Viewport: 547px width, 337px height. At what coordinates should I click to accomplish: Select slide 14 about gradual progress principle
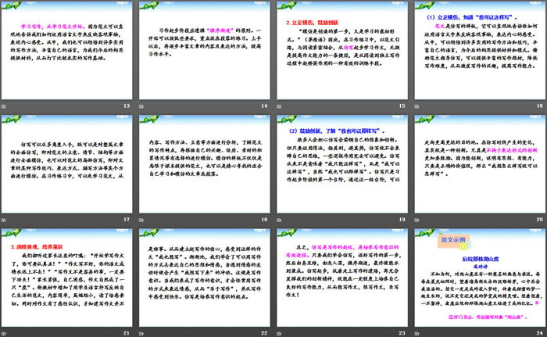(x=205, y=49)
